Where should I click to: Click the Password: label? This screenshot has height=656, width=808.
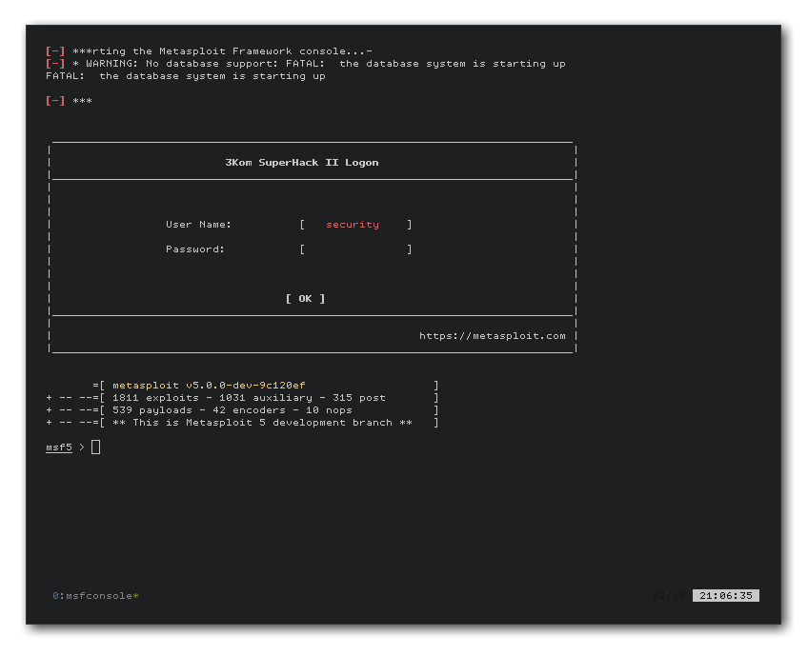[195, 249]
